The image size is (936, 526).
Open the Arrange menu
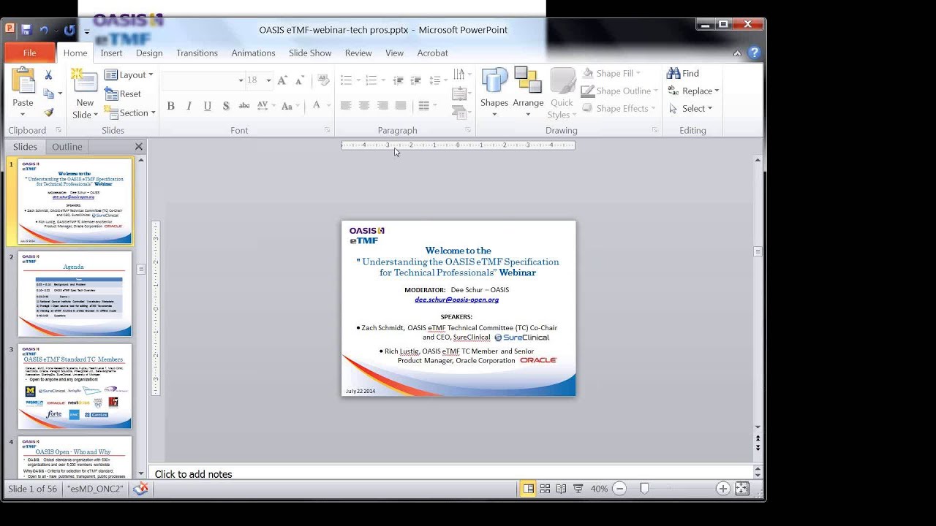click(528, 93)
